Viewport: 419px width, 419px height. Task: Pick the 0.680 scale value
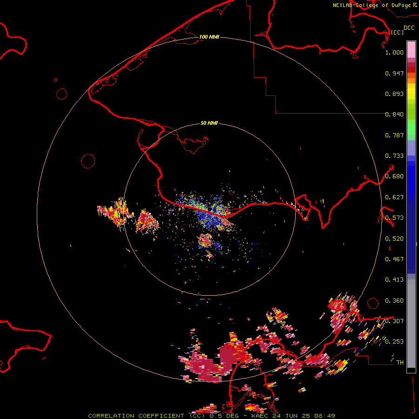pyautogui.click(x=394, y=176)
